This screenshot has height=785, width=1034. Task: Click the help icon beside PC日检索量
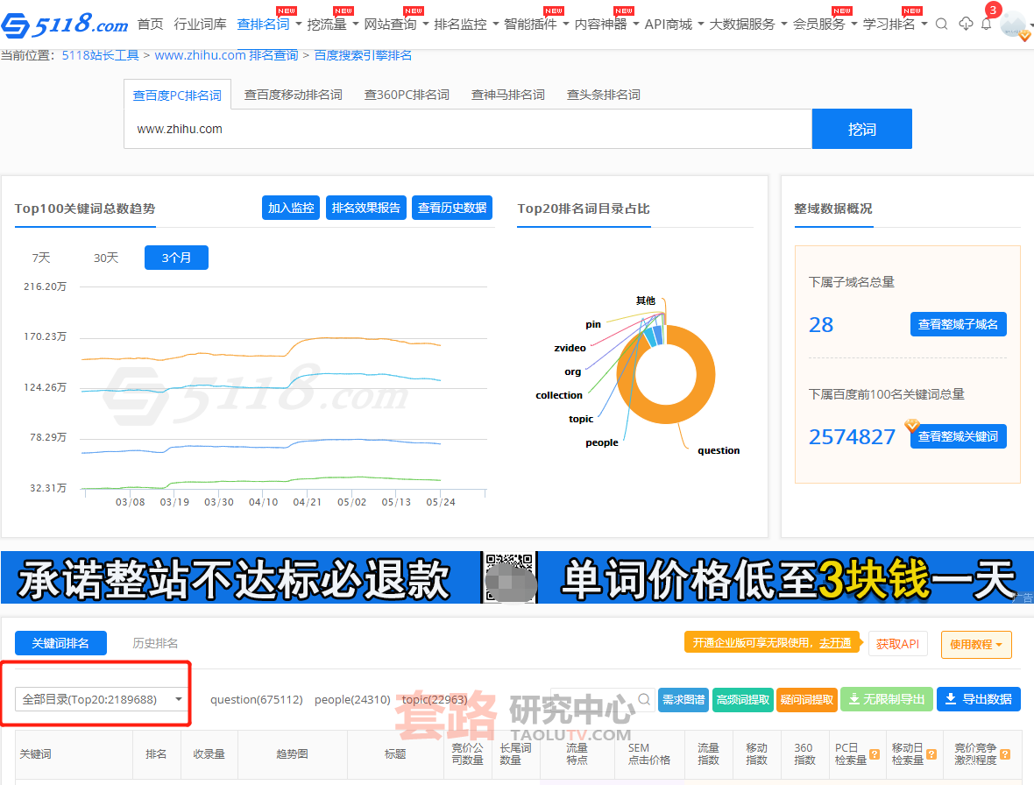[875, 754]
